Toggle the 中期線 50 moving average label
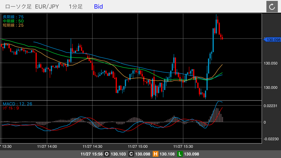Viewport: 281px width, 158px height. (x=13, y=21)
